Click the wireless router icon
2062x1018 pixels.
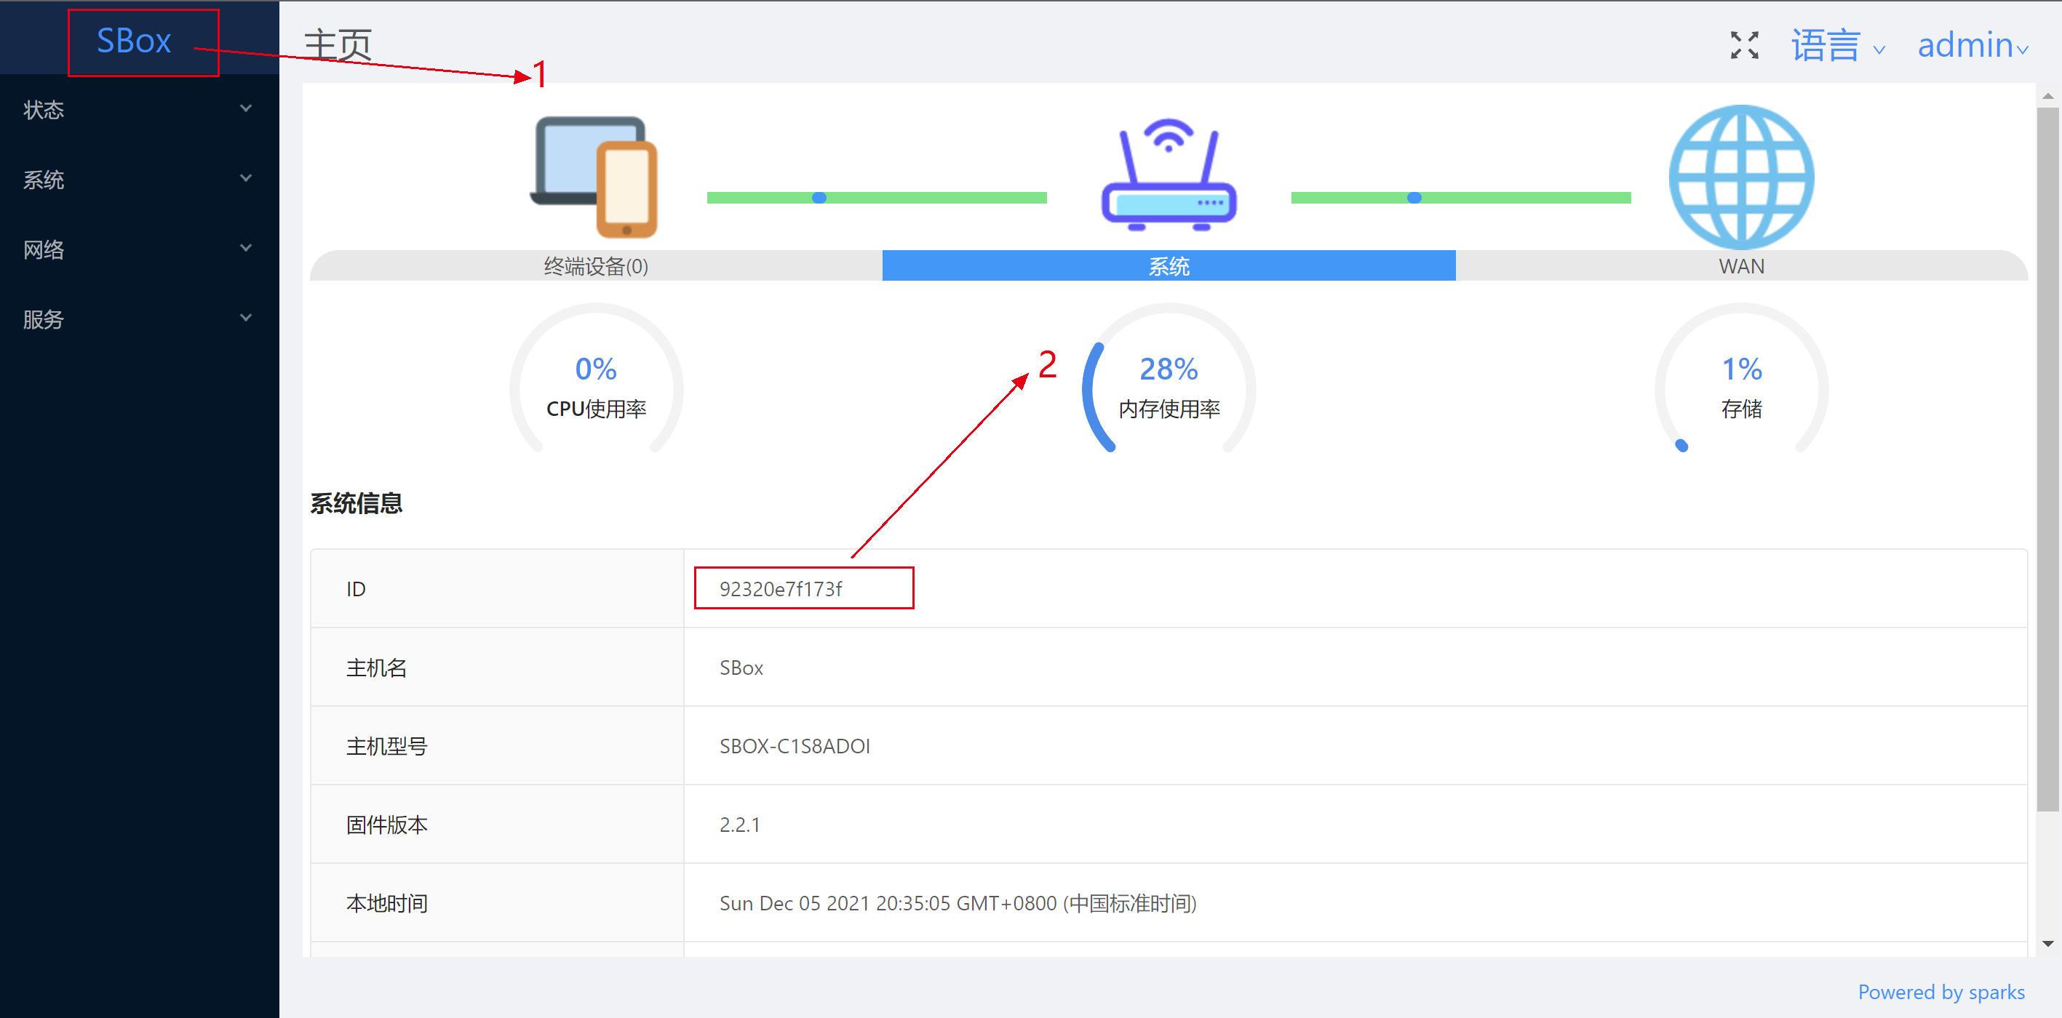(x=1168, y=176)
